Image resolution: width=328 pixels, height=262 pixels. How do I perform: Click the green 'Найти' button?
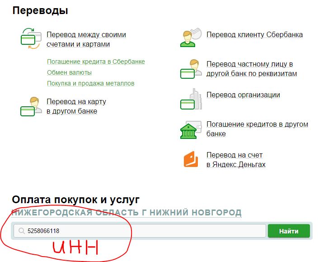(289, 231)
